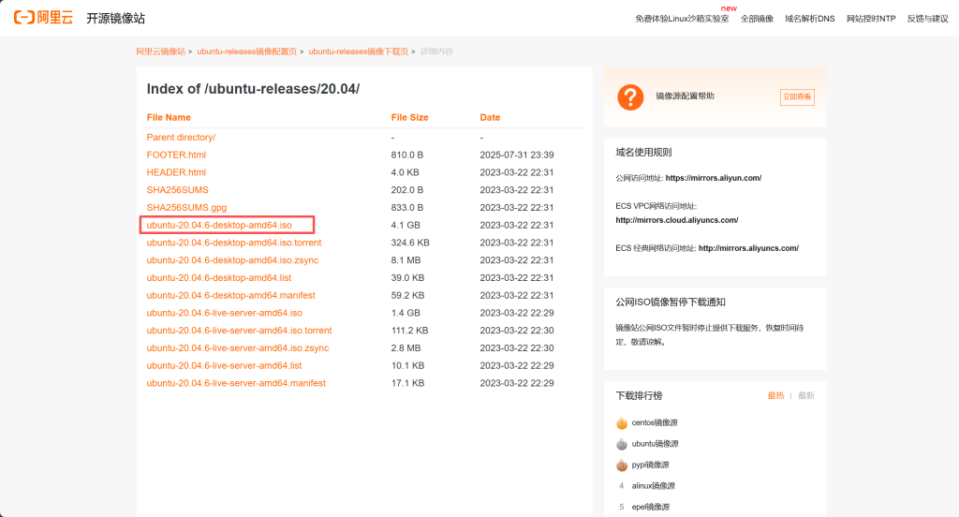Image resolution: width=959 pixels, height=517 pixels.
Task: Open 免费体验Linux沙箱实验室 menu link
Action: [x=682, y=19]
